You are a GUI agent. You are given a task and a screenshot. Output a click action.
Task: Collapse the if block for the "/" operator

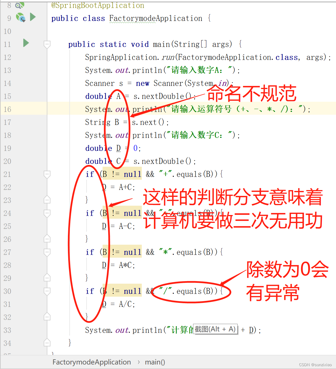47,291
